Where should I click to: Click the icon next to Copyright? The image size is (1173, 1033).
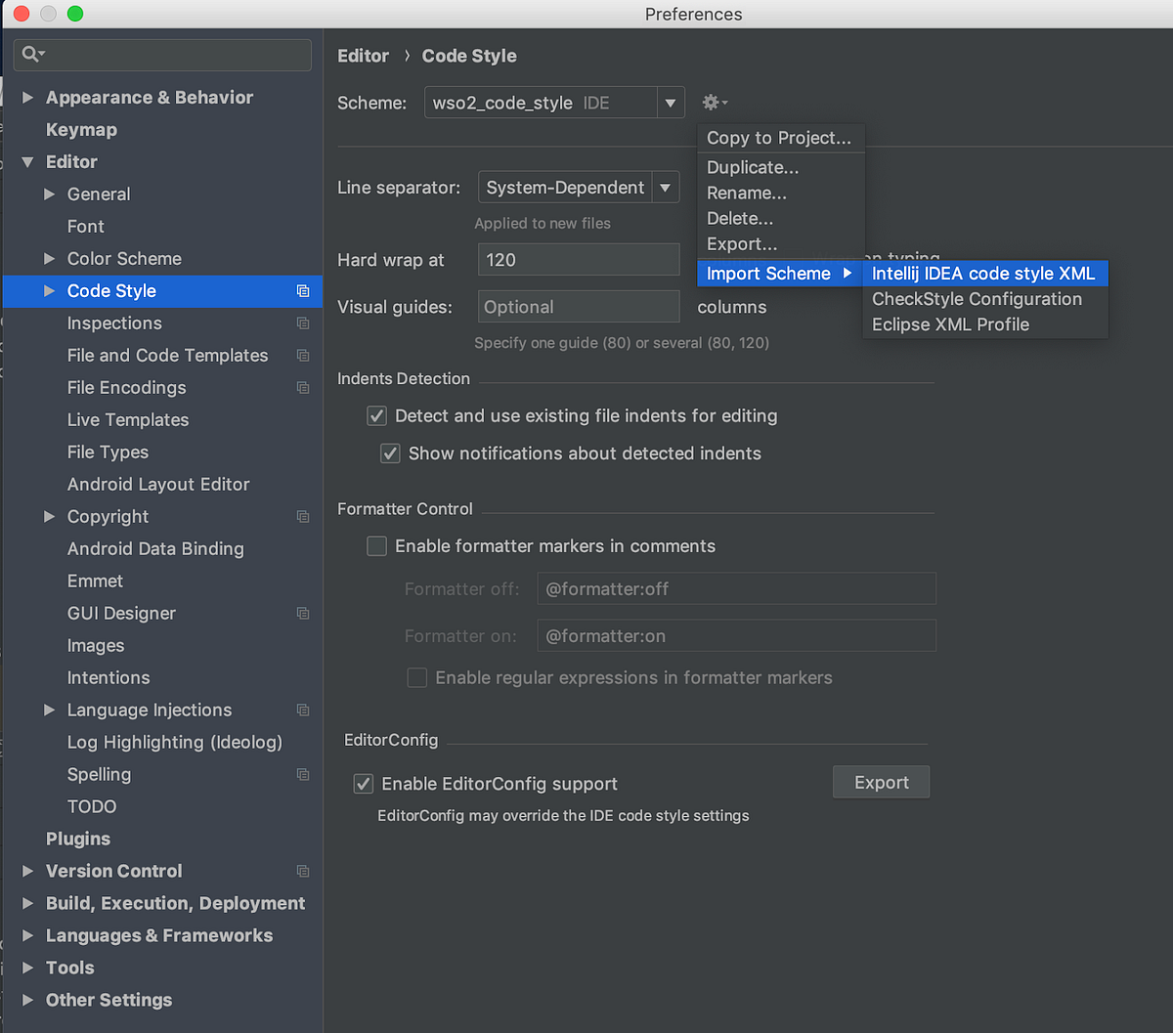(303, 516)
